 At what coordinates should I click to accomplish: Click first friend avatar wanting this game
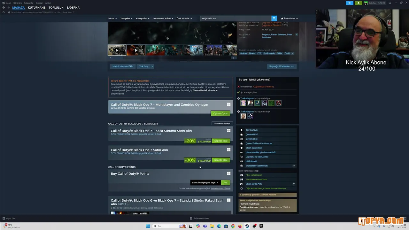click(x=243, y=103)
